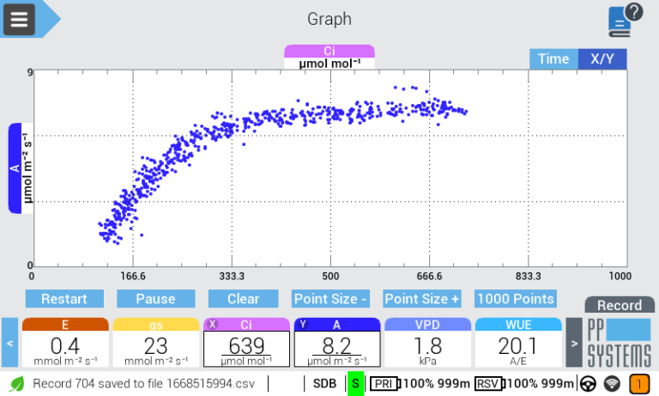This screenshot has height=396, width=659.
Task: Pause the live graph plotting
Action: [155, 299]
